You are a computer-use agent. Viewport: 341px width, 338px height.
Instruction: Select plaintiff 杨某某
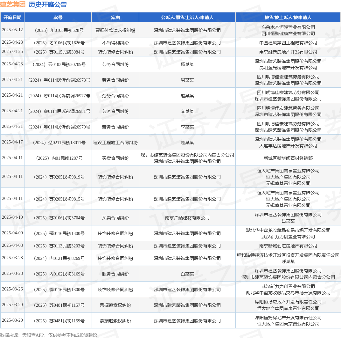[x=187, y=64]
